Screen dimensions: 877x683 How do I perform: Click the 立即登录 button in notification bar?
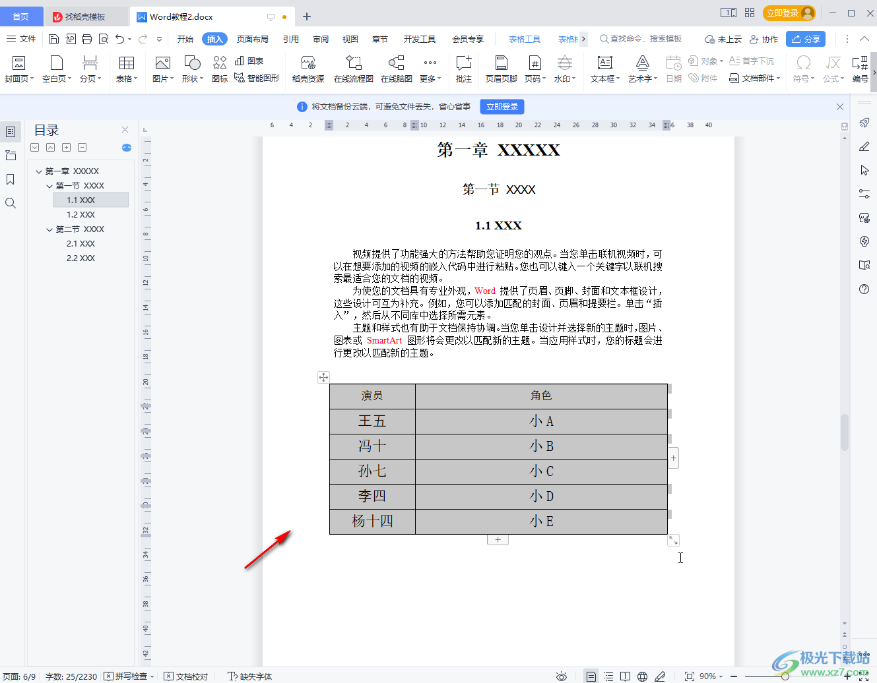502,106
